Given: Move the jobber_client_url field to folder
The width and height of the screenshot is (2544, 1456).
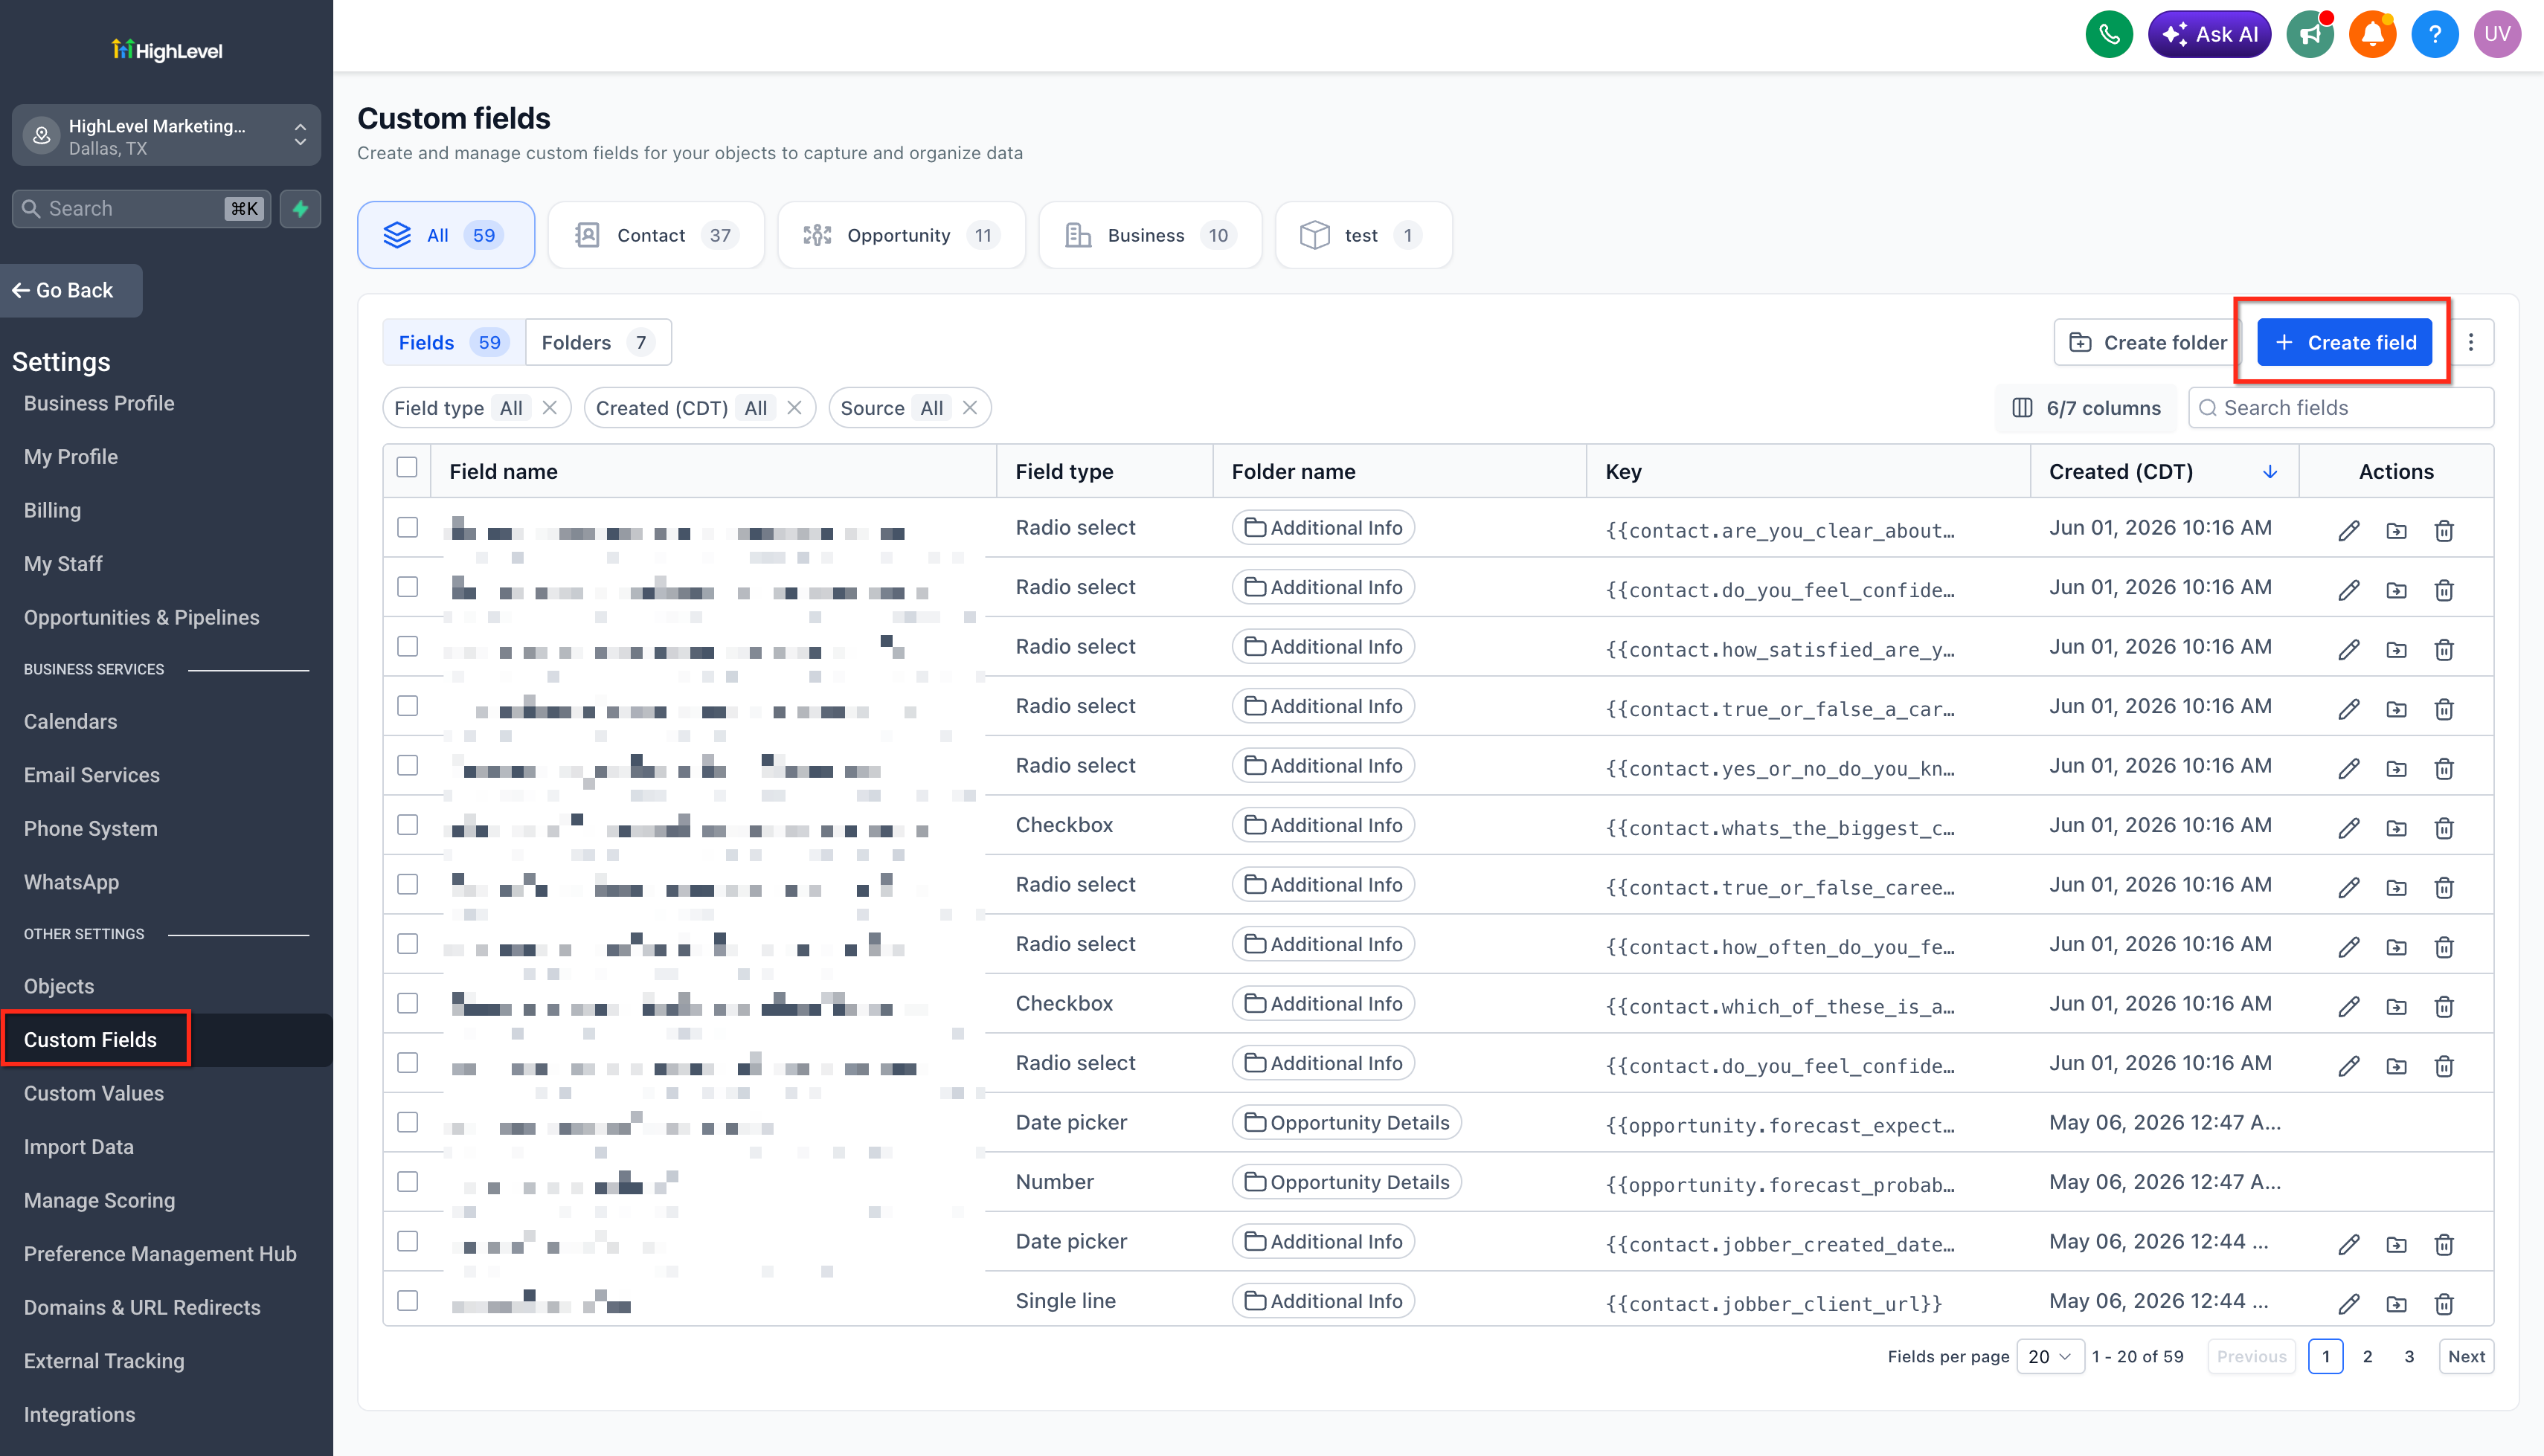Looking at the screenshot, I should click(2397, 1303).
